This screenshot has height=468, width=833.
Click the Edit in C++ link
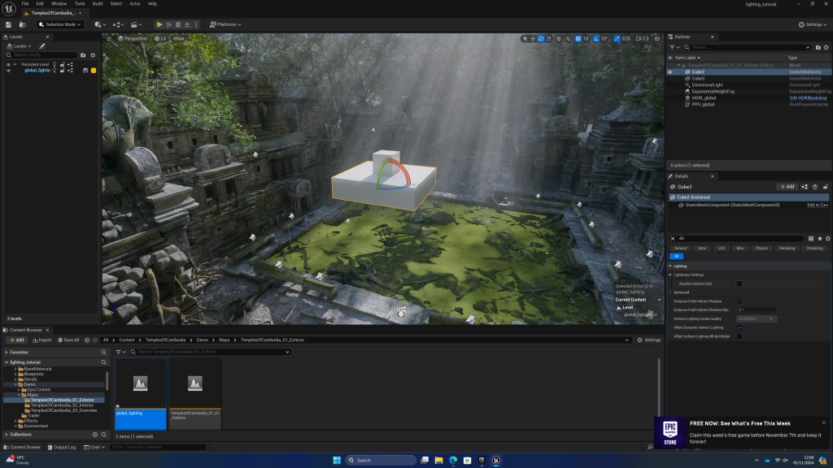coord(818,205)
